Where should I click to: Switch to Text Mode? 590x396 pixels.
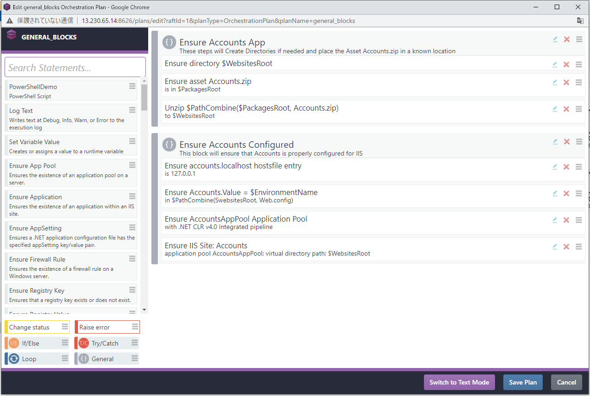coord(459,382)
